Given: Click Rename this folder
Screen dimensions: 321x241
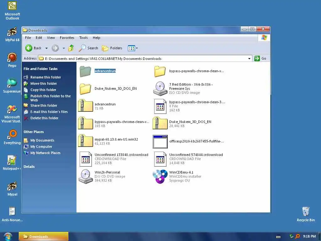Looking at the screenshot, I should tap(45, 77).
